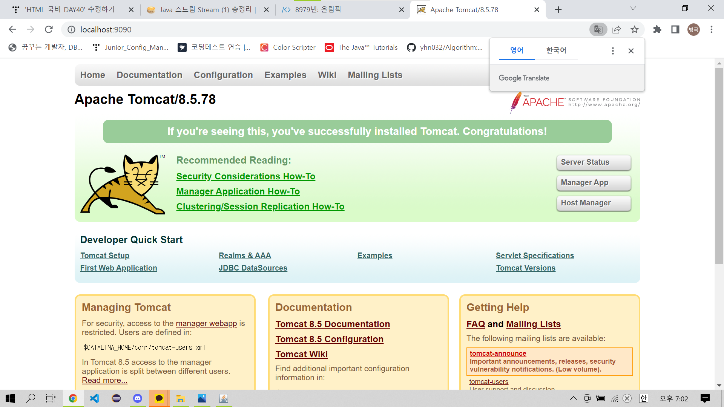Close the 8979번: 올림픽 tab

pos(402,10)
